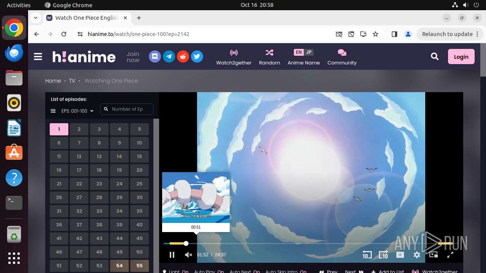The image size is (486, 273).
Task: Follow the Home breadcrumb link
Action: [53, 81]
